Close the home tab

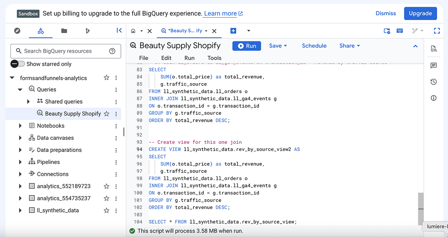click(150, 31)
